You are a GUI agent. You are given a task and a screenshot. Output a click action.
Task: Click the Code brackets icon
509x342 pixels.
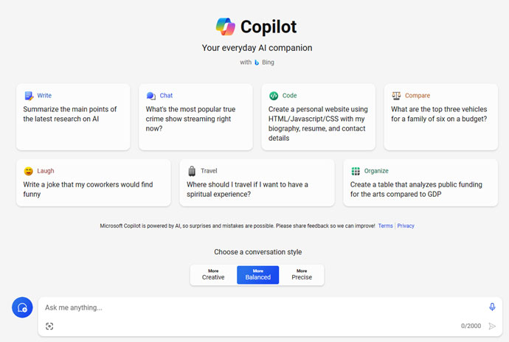point(274,95)
